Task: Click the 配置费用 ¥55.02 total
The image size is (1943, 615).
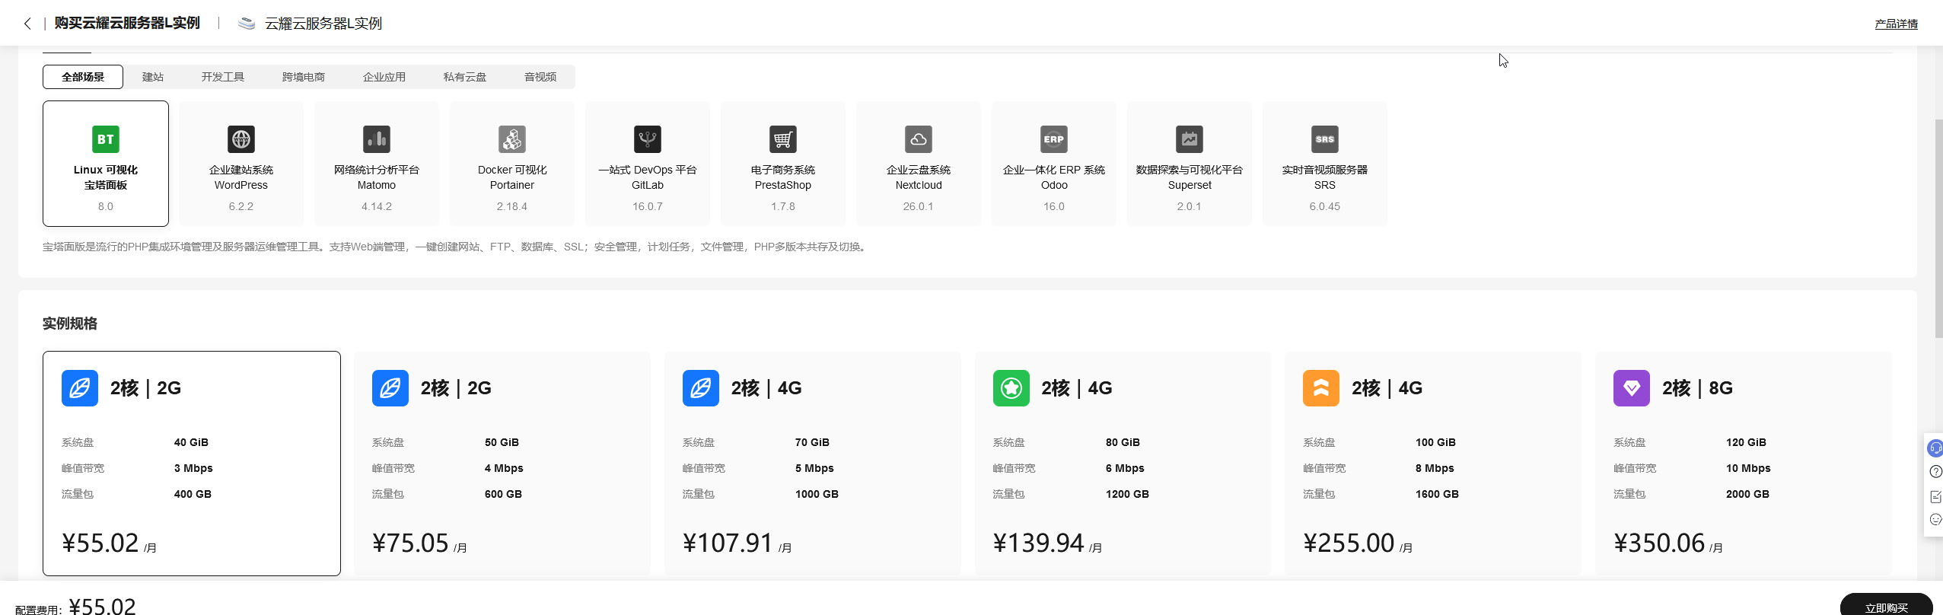Action: click(x=75, y=607)
